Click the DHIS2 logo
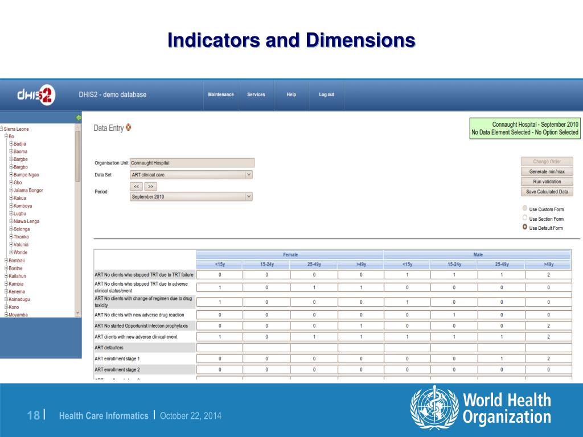Screen dimensions: 583x437 pos(36,95)
